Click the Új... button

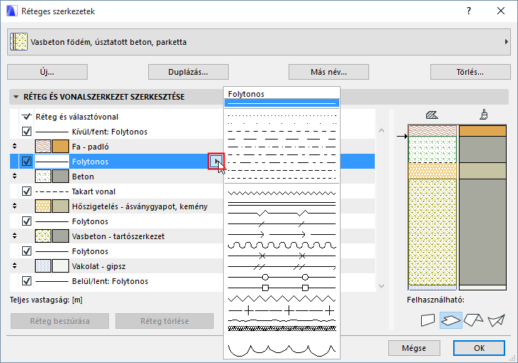point(47,72)
